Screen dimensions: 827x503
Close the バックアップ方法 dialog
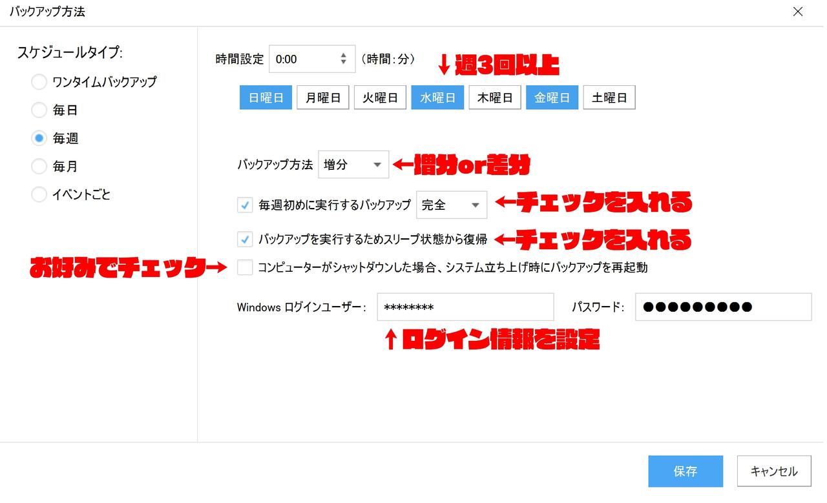click(798, 12)
